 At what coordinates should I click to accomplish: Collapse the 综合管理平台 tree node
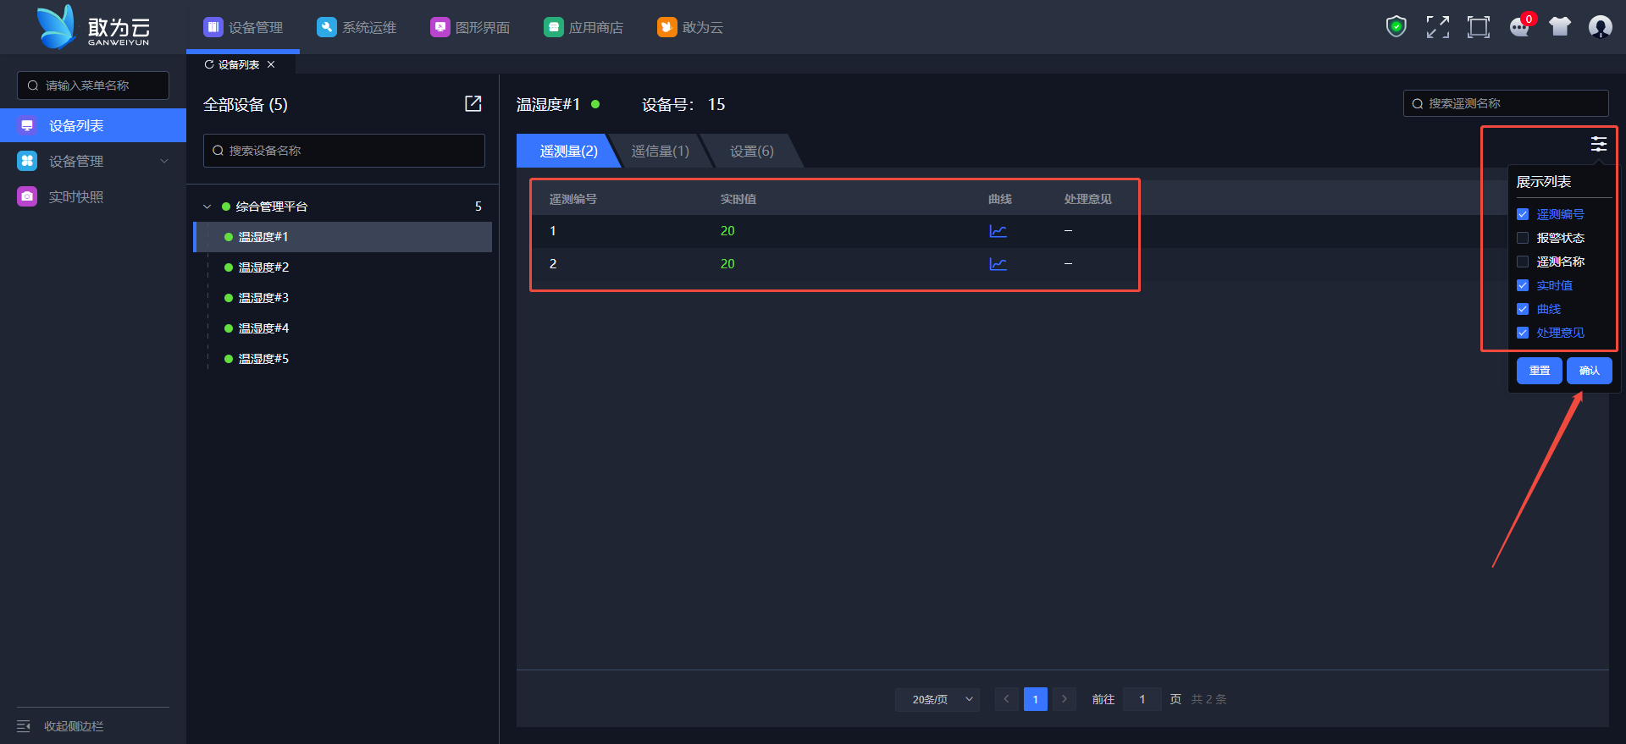tap(207, 207)
